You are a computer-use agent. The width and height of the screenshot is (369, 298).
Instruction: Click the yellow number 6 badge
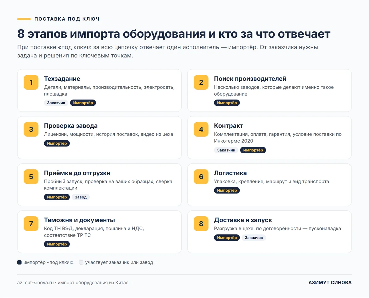pos(201,177)
